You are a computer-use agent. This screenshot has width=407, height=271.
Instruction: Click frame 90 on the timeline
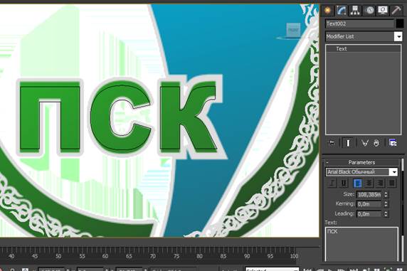[247, 256]
